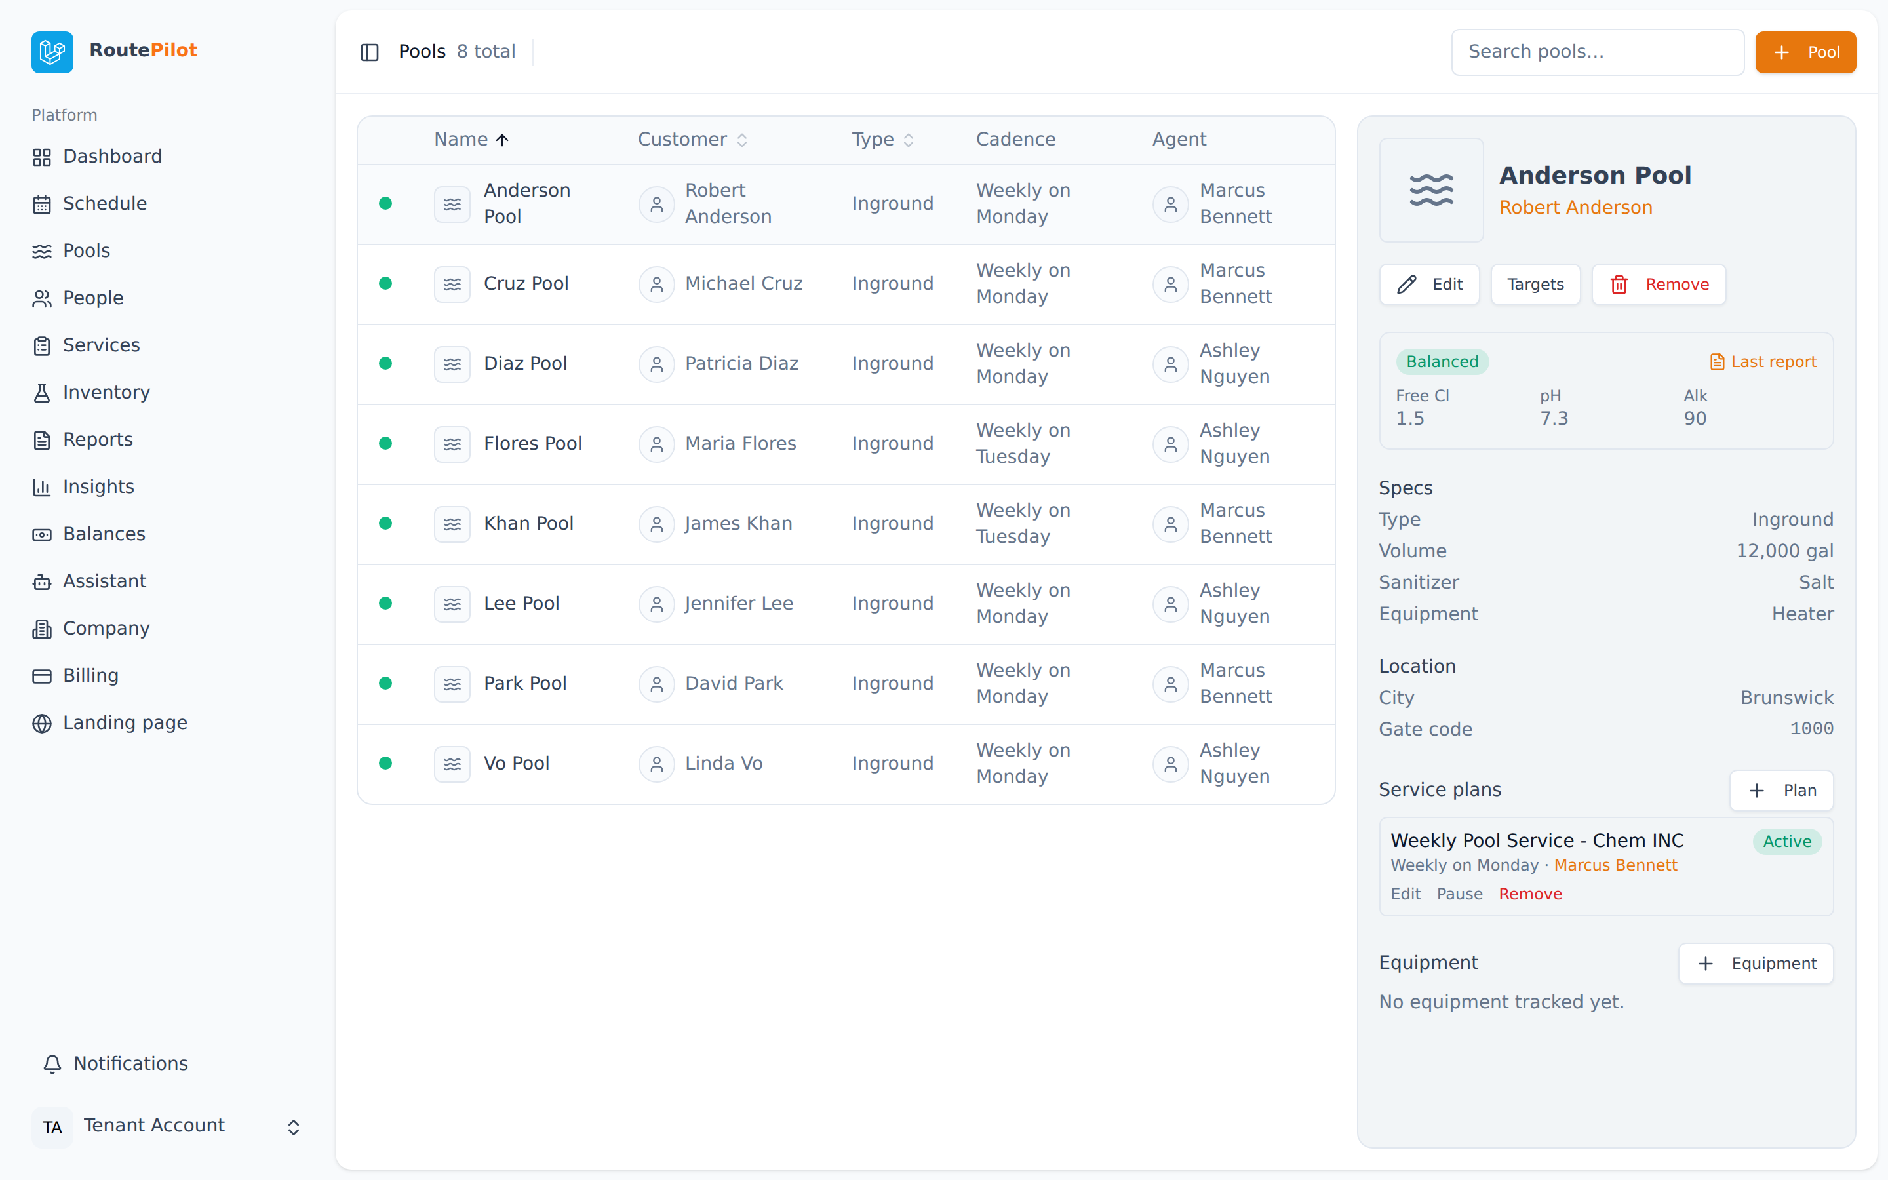The width and height of the screenshot is (1888, 1180).
Task: Click the Company building icon
Action: tap(42, 629)
